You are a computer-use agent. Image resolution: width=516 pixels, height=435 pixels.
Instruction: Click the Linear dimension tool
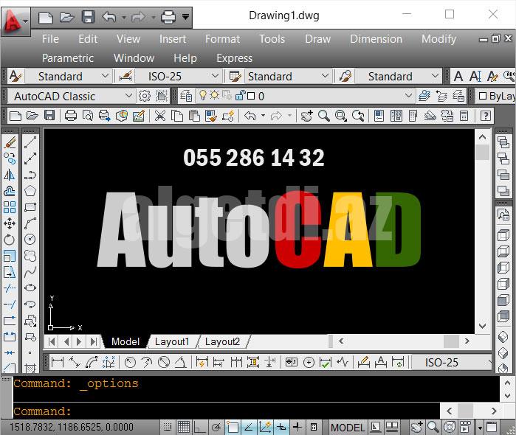pyautogui.click(x=58, y=362)
